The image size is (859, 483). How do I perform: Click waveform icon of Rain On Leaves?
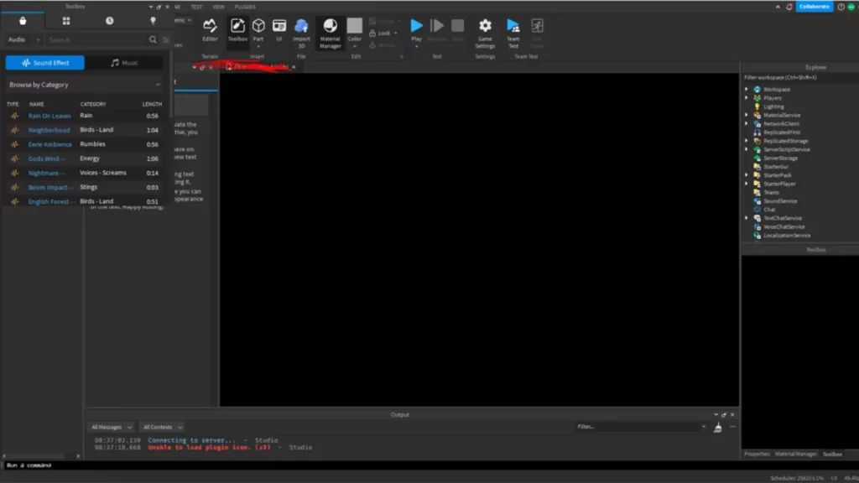click(x=15, y=116)
